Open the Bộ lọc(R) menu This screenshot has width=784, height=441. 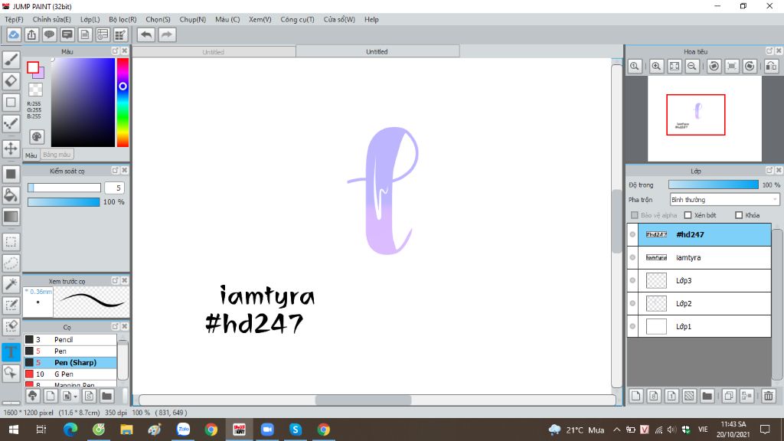point(123,19)
